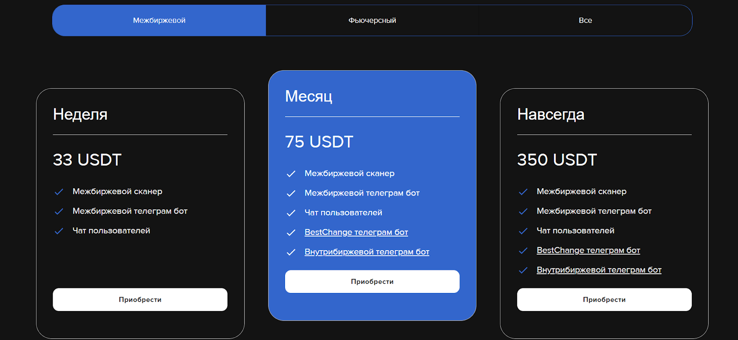Image resolution: width=738 pixels, height=340 pixels.
Task: Click Приобрести in the Месяц plan
Action: click(x=372, y=281)
